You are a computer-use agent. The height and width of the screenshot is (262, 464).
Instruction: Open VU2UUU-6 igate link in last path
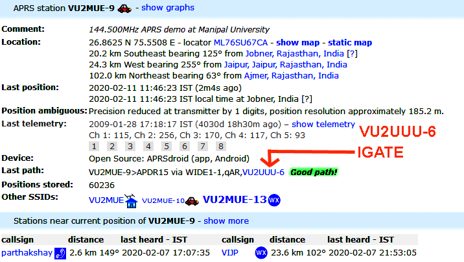point(263,173)
